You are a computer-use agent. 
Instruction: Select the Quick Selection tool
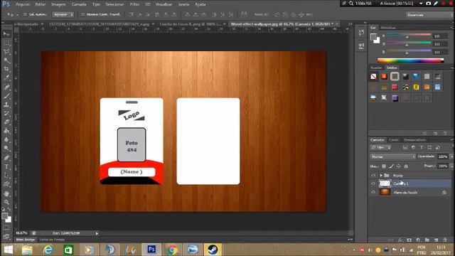pyautogui.click(x=6, y=60)
